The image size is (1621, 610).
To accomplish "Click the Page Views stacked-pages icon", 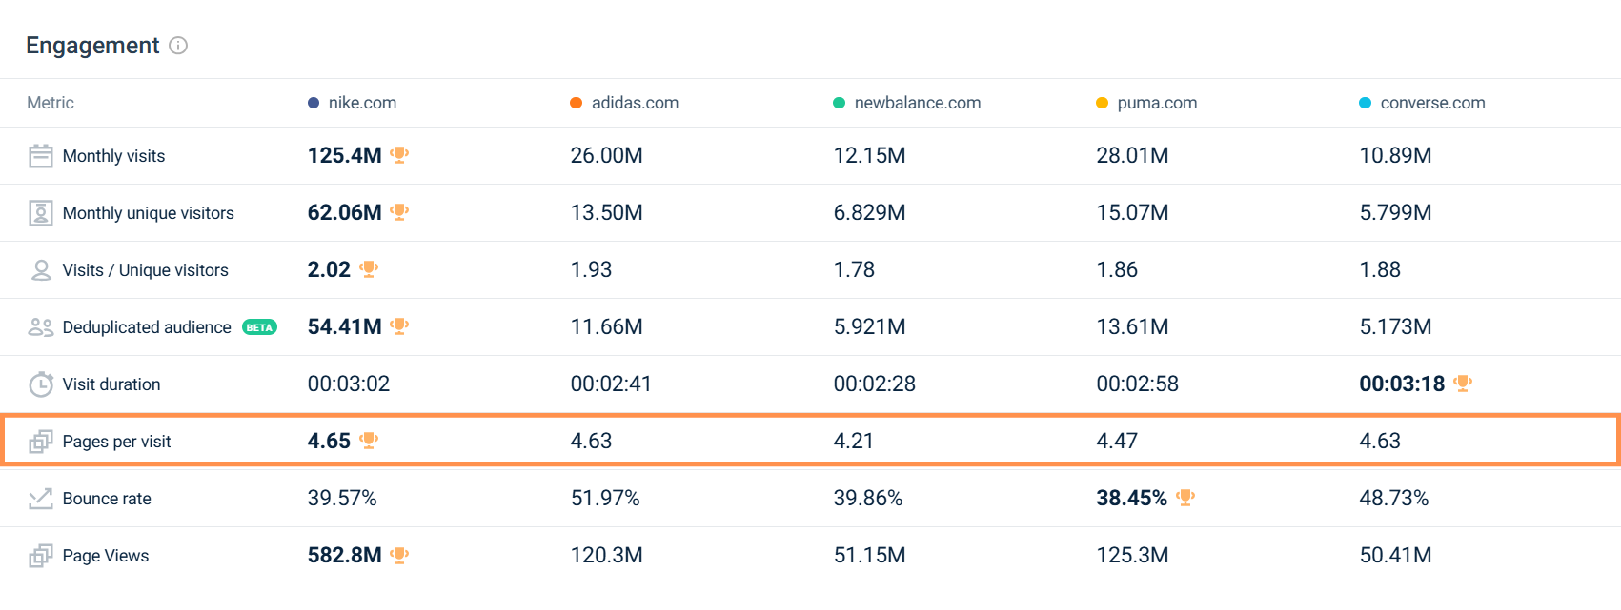I will 41,556.
